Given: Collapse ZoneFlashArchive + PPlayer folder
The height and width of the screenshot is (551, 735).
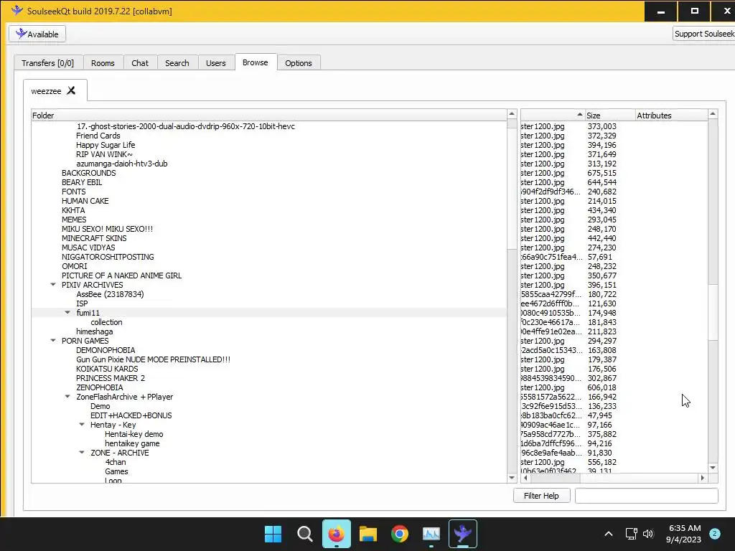Looking at the screenshot, I should pyautogui.click(x=67, y=396).
